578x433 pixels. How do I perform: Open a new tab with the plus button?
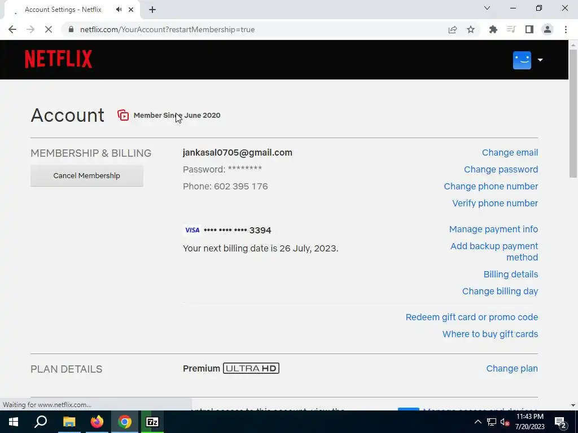pyautogui.click(x=152, y=10)
